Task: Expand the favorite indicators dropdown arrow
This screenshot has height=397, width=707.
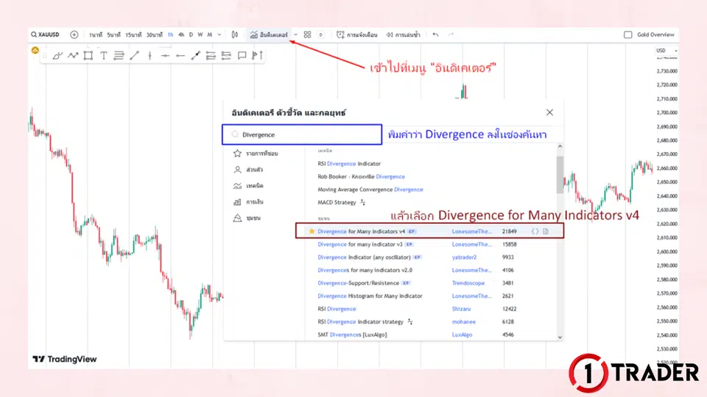Action: pyautogui.click(x=296, y=35)
